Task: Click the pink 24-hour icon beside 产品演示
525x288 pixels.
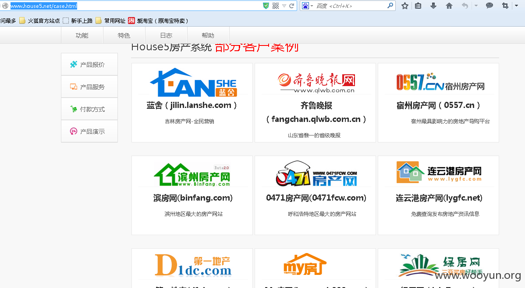Action: click(73, 132)
